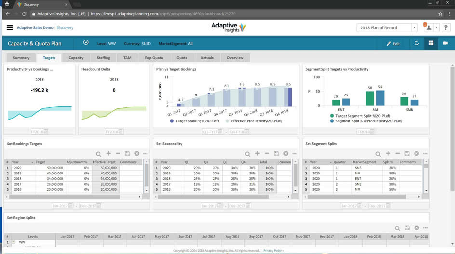Go back in the browser
The height and width of the screenshot is (254, 455).
(x=8, y=14)
